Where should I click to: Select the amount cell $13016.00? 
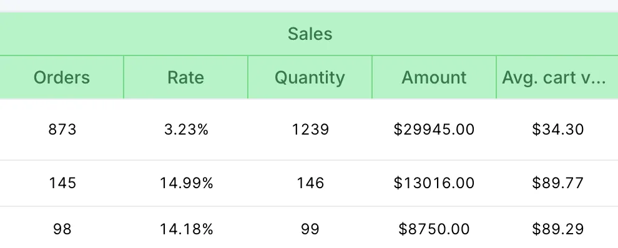[x=434, y=183]
